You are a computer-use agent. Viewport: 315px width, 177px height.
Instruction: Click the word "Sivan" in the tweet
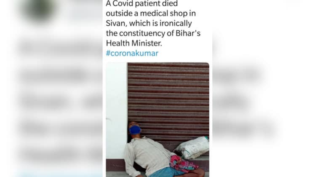[115, 23]
